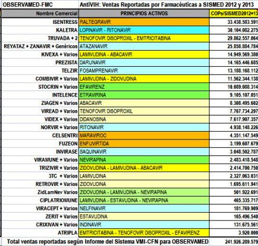Click the MARAVIROC cell
258x246 pixels.
click(x=144, y=135)
